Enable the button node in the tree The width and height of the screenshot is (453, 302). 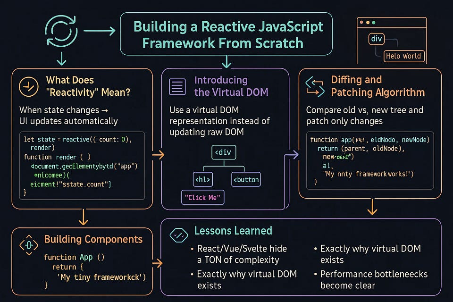[245, 179]
